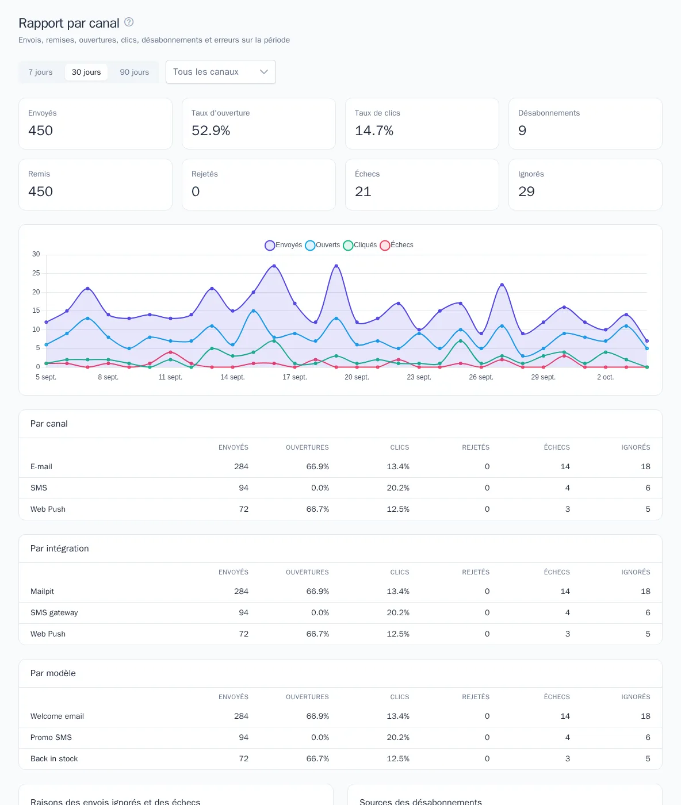This screenshot has width=681, height=805.
Task: Click the help icon beside Rapport par canal
Action: point(129,22)
